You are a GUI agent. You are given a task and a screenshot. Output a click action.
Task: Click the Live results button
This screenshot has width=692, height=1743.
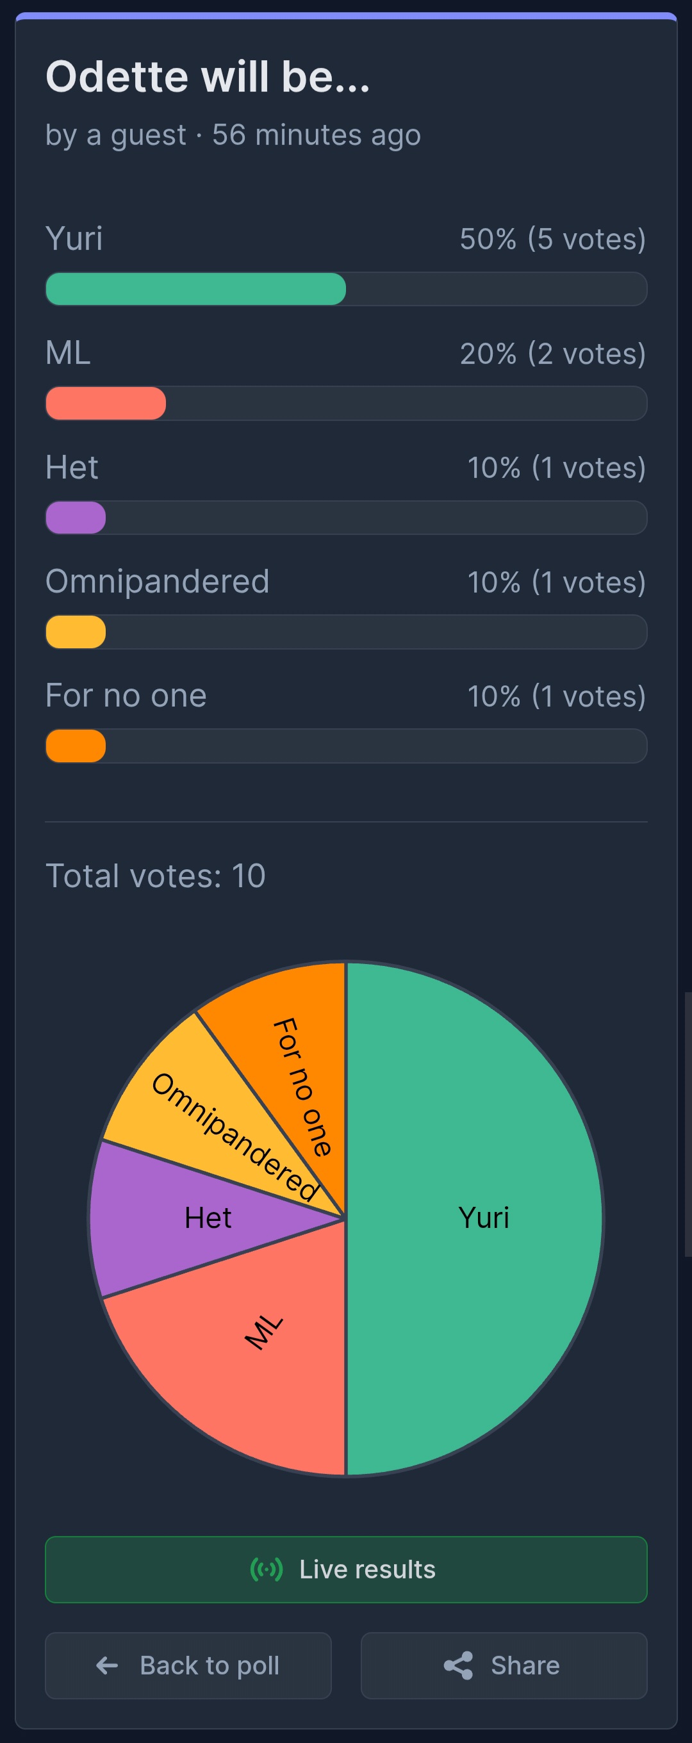pyautogui.click(x=346, y=1569)
